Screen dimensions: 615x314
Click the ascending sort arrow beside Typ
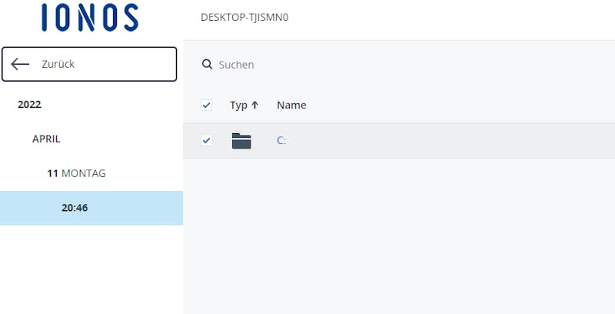254,105
